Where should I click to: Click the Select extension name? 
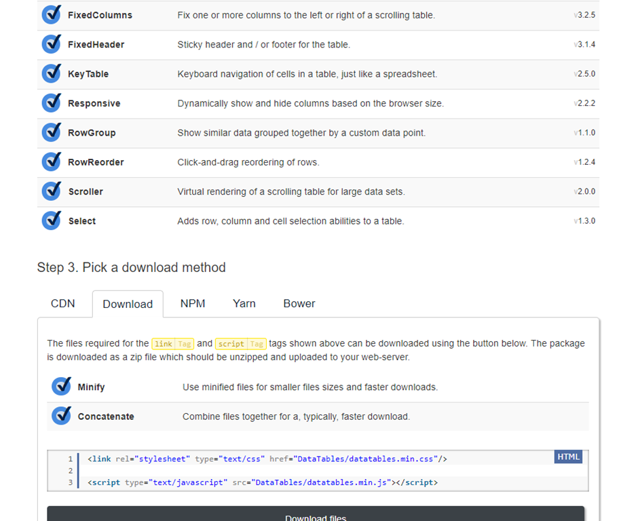[82, 221]
